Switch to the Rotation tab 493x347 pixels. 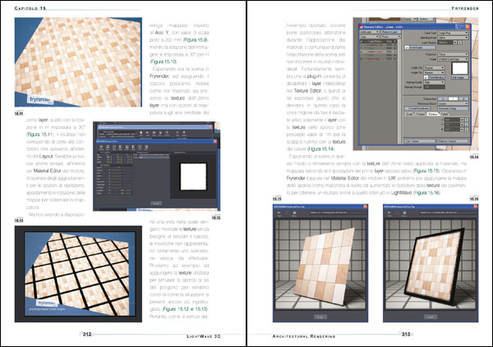433,114
